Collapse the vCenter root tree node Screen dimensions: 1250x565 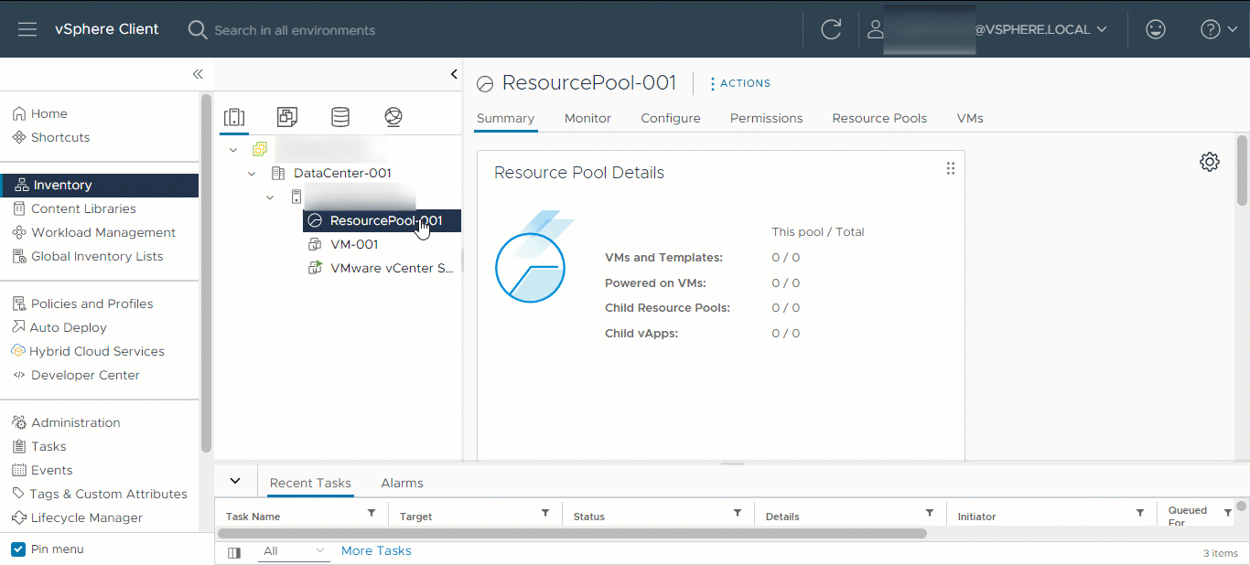233,149
